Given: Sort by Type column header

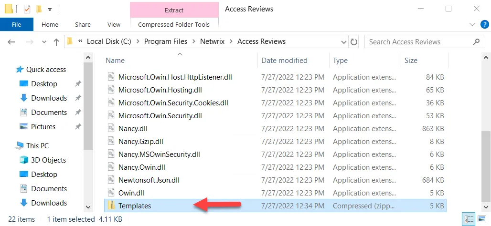Looking at the screenshot, I should 365,61.
